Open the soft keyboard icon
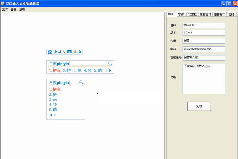Image resolution: width=238 pixels, height=159 pixels. 69,52
